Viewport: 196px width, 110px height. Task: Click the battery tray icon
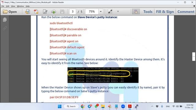tap(181, 106)
